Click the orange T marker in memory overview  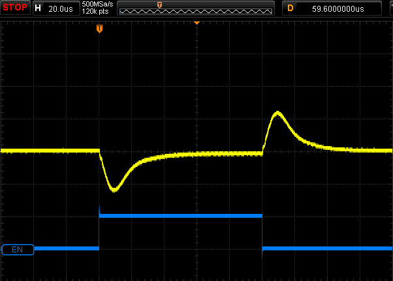[x=159, y=5]
